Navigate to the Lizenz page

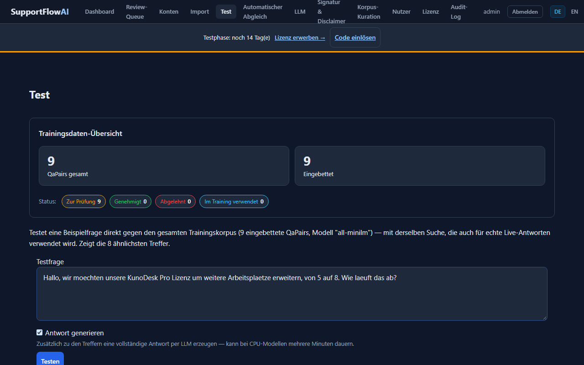tap(431, 12)
